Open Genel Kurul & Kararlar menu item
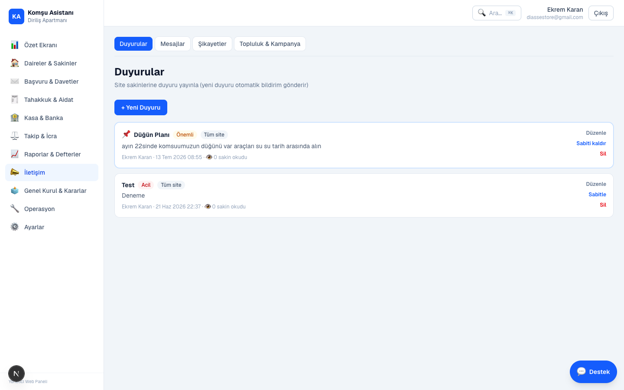The height and width of the screenshot is (390, 624). point(52,191)
